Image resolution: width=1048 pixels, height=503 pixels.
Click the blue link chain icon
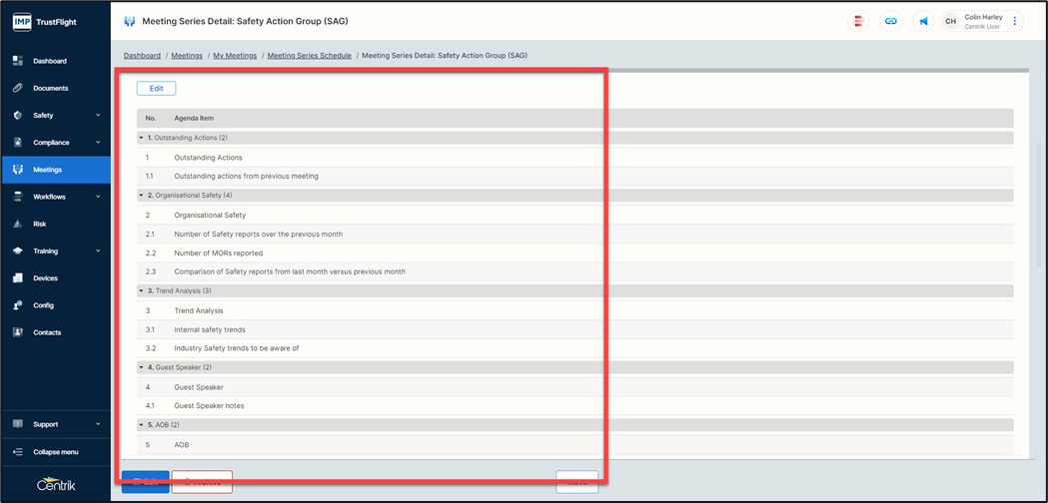890,21
